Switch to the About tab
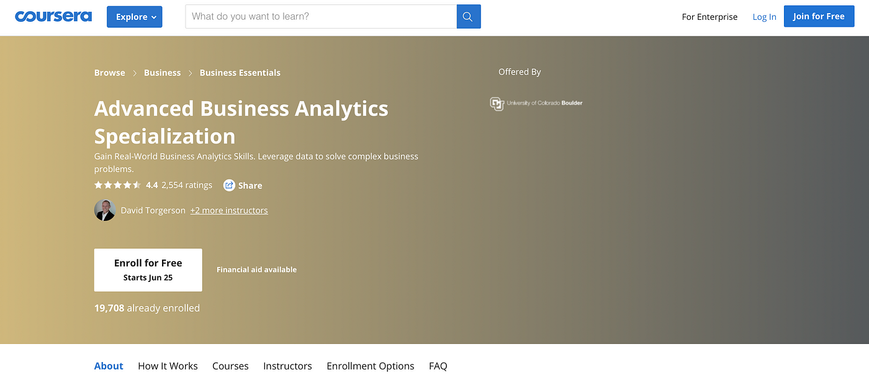The width and height of the screenshot is (869, 385). (109, 366)
